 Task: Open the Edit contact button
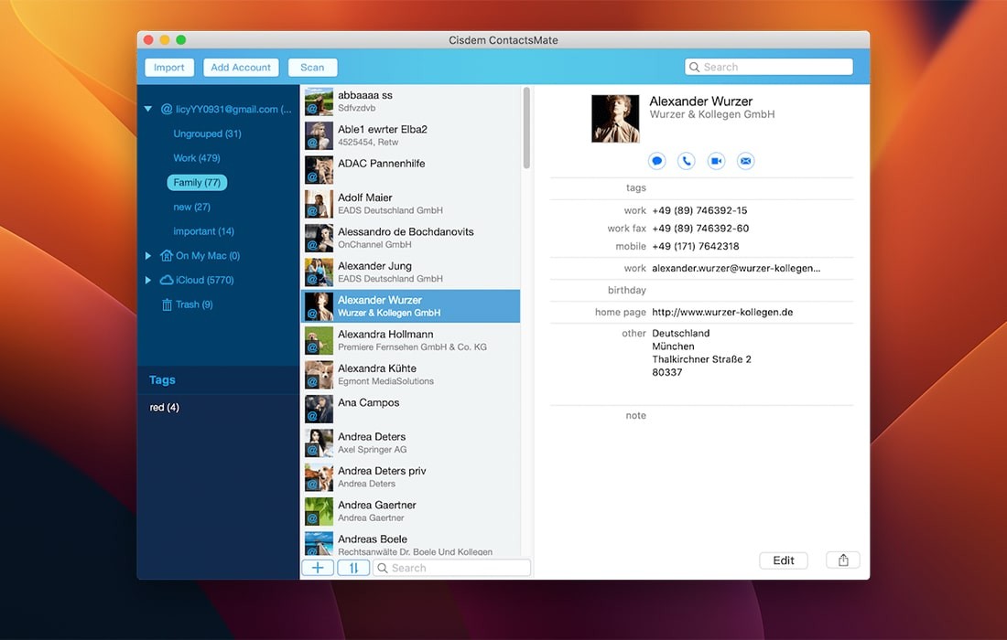pos(784,560)
